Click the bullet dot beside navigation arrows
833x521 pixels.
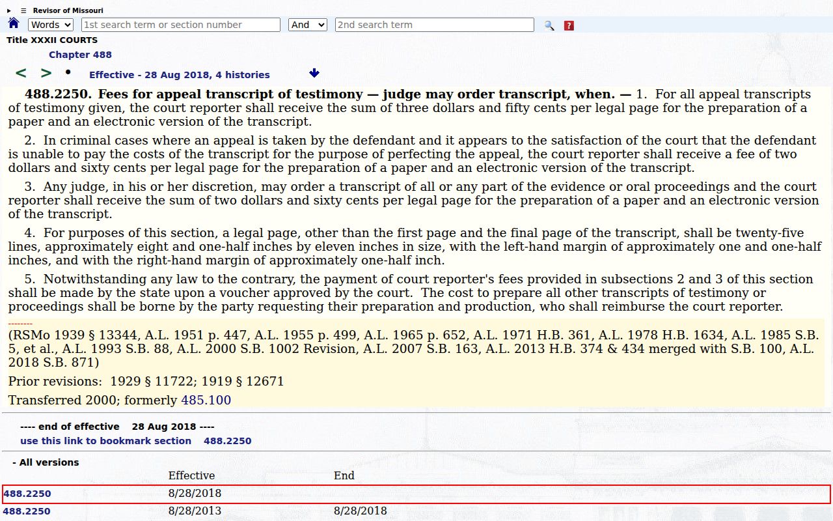coord(68,72)
